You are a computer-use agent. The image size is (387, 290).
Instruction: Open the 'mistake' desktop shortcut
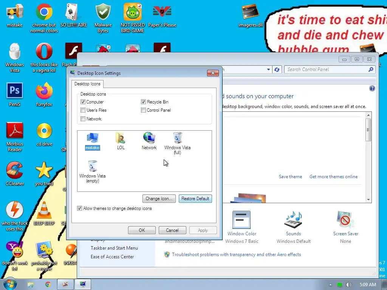click(15, 15)
